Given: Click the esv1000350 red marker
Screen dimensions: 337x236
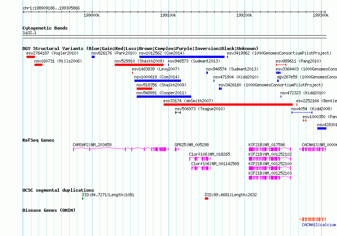Looking at the screenshot, I should [x=304, y=120].
